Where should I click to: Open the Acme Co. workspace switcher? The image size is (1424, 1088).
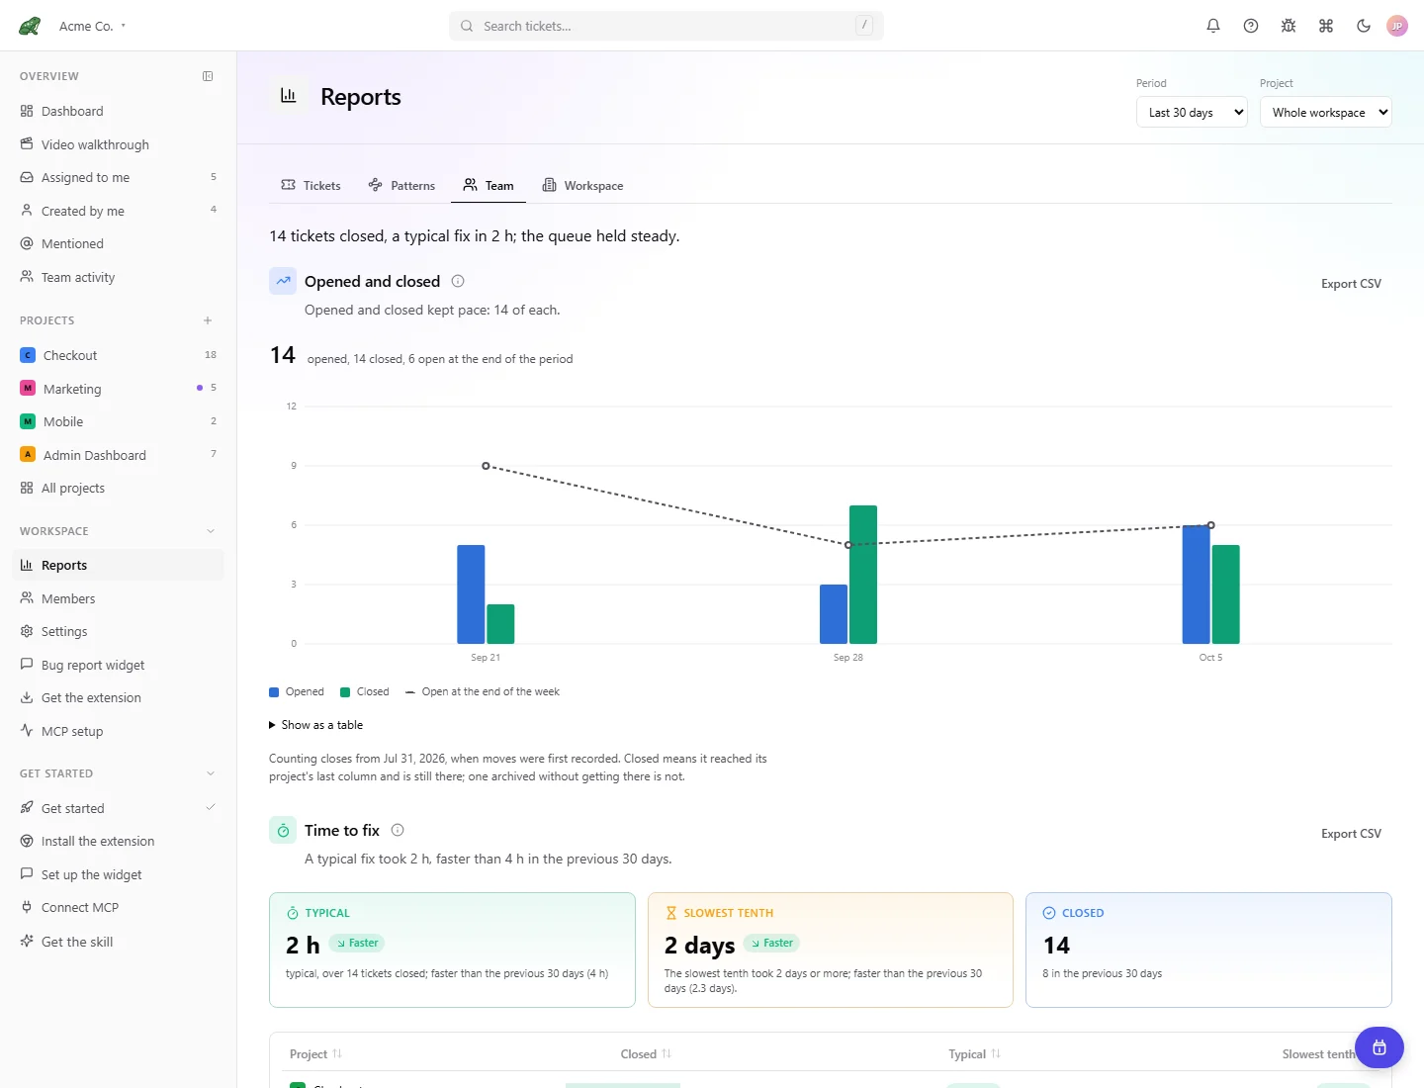pyautogui.click(x=91, y=26)
